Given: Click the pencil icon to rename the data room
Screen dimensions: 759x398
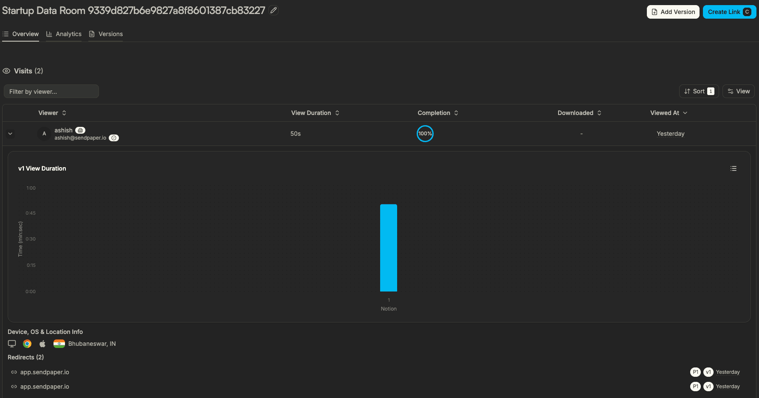Looking at the screenshot, I should pyautogui.click(x=273, y=10).
